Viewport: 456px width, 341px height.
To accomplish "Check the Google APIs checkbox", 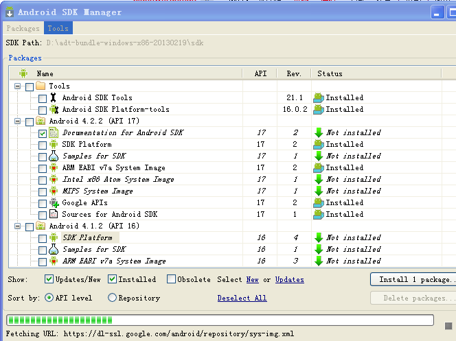I will tap(43, 204).
